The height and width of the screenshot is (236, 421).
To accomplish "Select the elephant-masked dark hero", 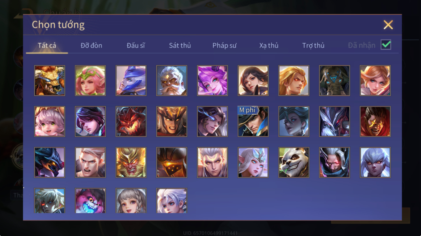I will [334, 81].
